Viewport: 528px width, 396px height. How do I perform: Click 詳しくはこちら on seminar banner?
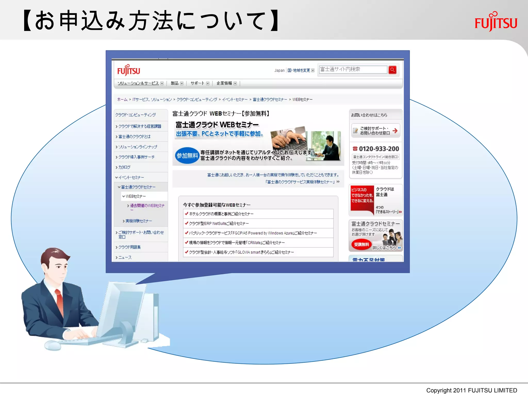[x=386, y=247]
